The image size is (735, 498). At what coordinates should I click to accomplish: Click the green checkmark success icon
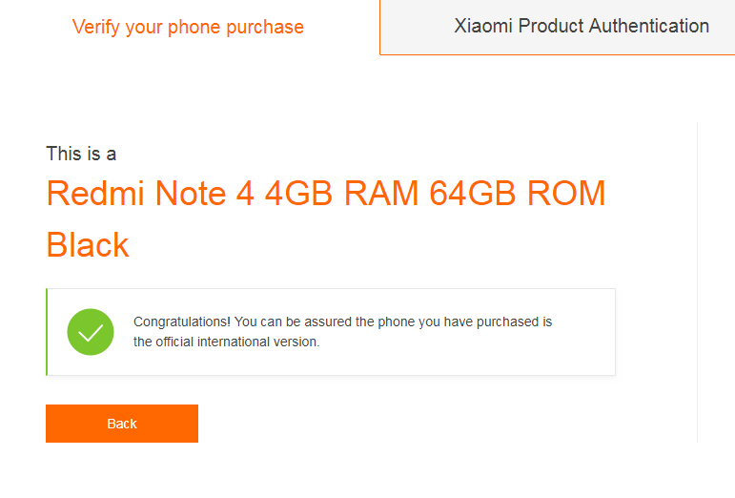[x=91, y=332]
